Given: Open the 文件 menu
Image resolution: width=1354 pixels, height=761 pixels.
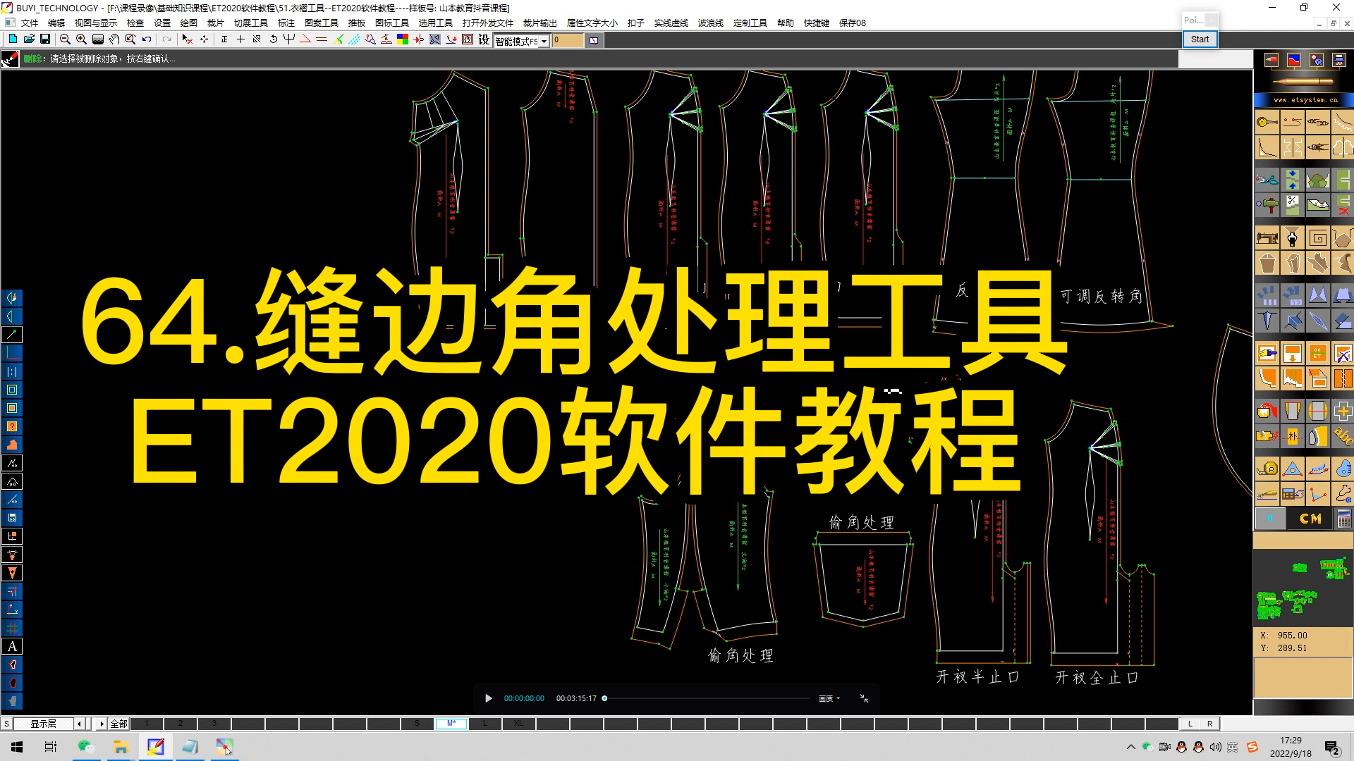Looking at the screenshot, I should (30, 23).
